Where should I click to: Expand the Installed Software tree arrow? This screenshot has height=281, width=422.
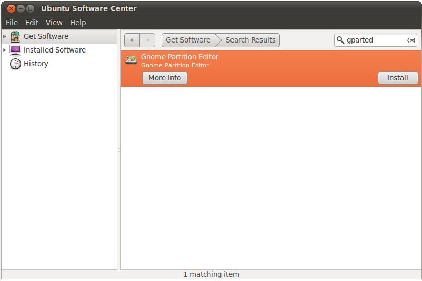pyautogui.click(x=5, y=50)
